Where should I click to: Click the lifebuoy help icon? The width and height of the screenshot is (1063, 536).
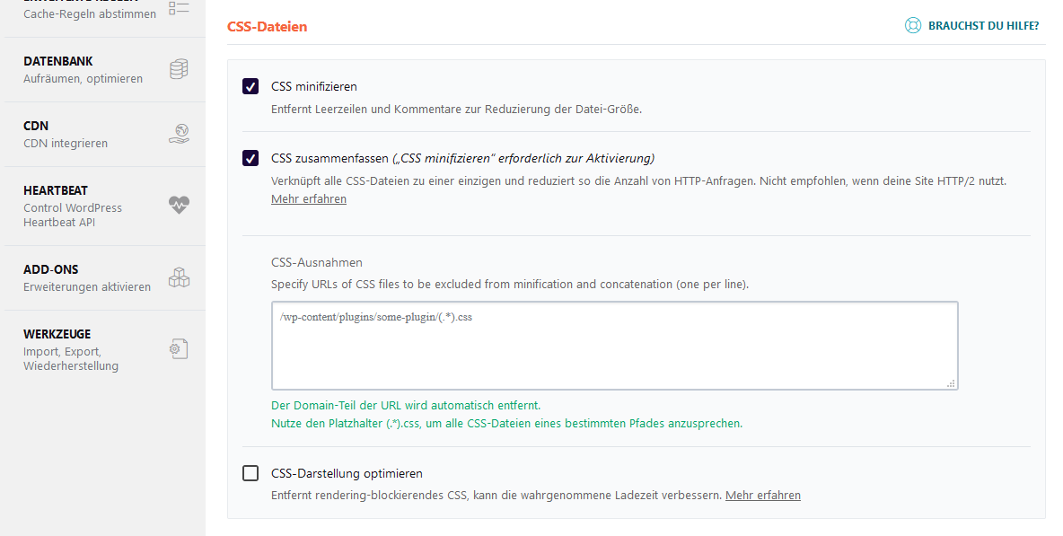[x=913, y=26]
